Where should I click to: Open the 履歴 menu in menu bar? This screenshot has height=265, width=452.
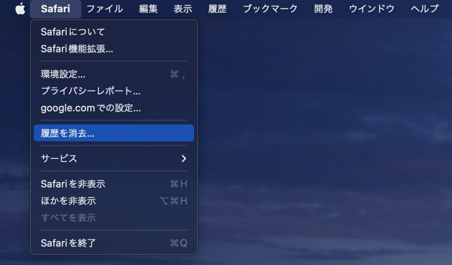[217, 9]
